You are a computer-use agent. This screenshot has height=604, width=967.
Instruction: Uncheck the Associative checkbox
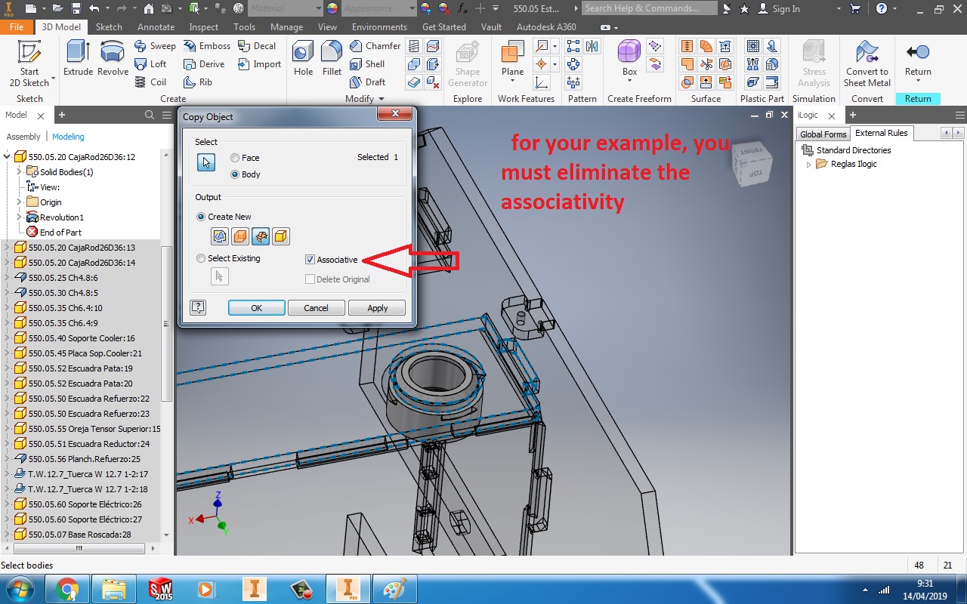click(x=310, y=259)
